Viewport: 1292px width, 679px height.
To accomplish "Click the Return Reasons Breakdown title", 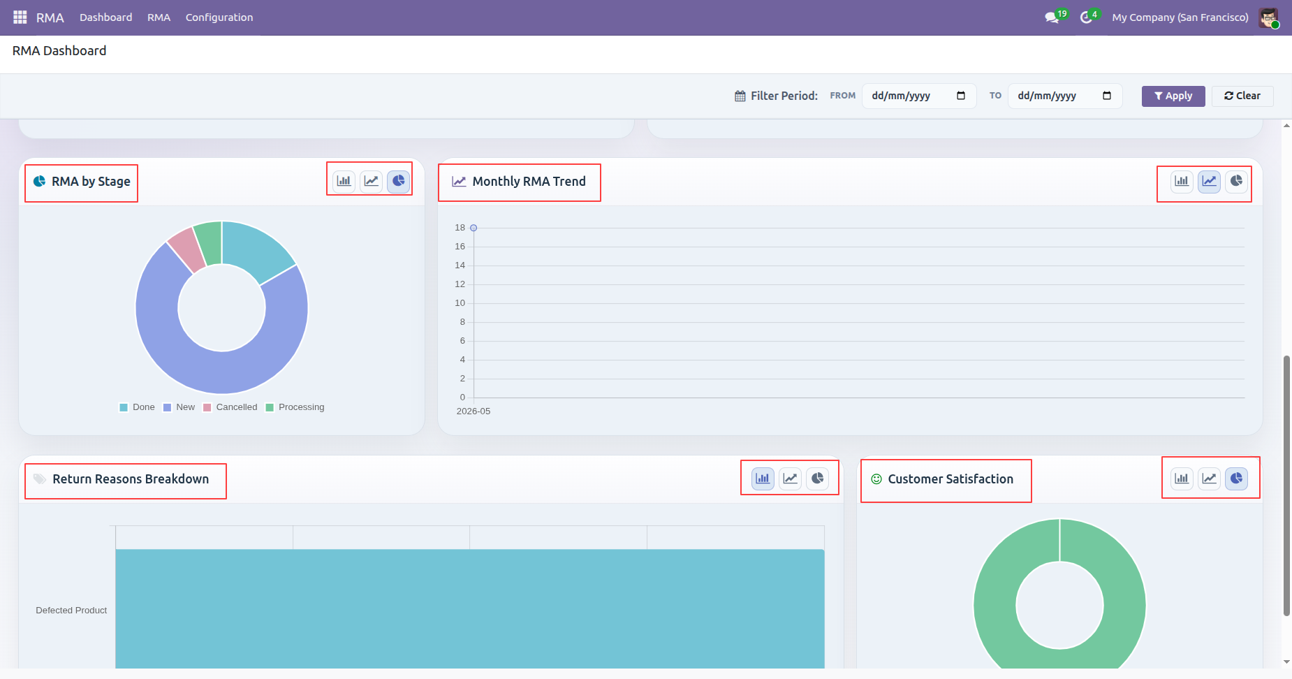I will (x=131, y=479).
